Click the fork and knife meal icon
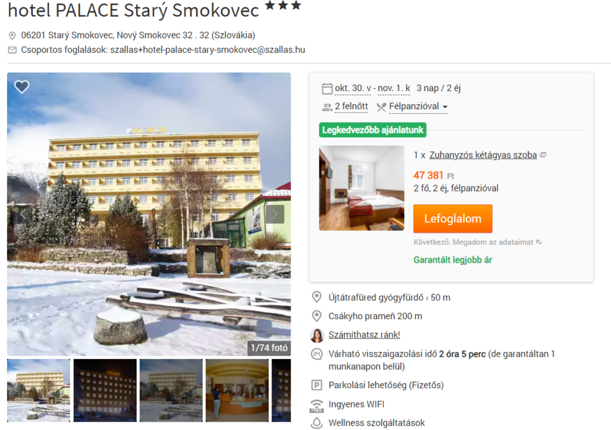The width and height of the screenshot is (611, 430). (381, 107)
